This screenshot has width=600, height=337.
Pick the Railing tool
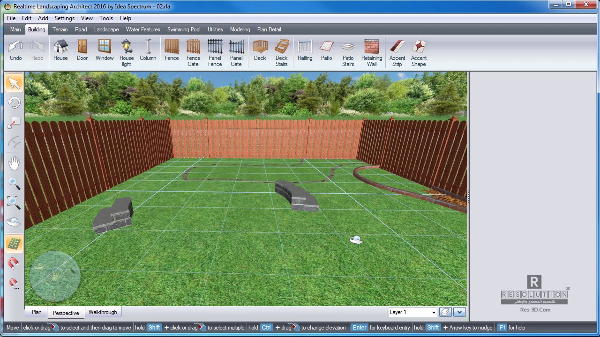pos(305,51)
